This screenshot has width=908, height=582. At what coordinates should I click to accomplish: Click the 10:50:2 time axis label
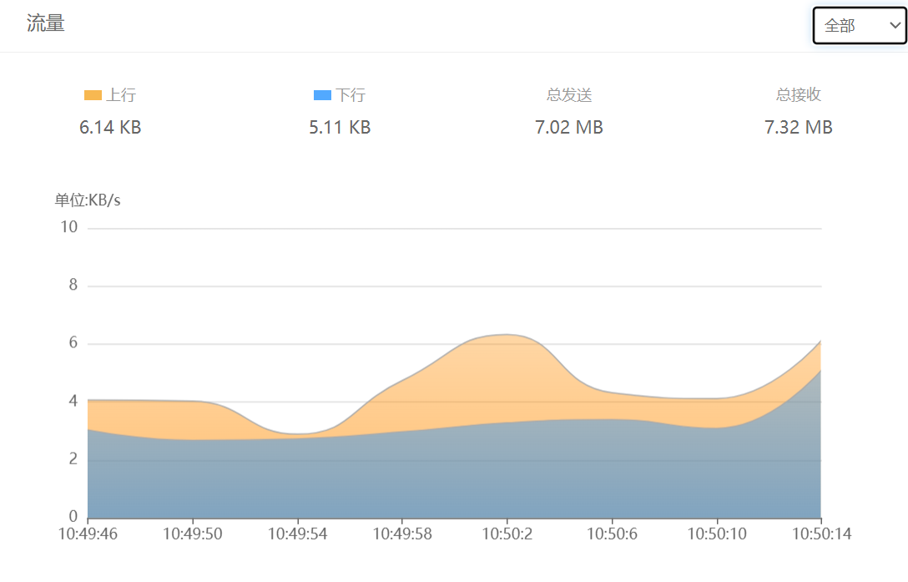pyautogui.click(x=507, y=534)
